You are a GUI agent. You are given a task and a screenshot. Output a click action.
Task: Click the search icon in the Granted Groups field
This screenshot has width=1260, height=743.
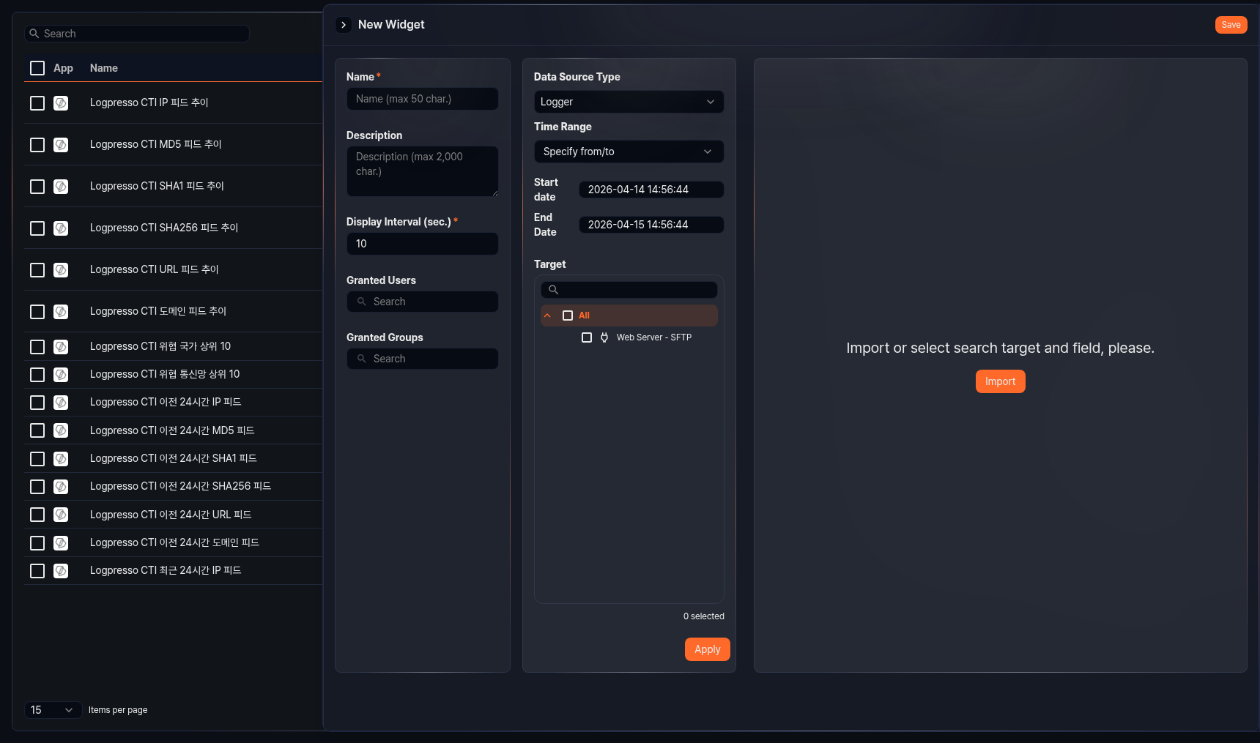click(362, 359)
